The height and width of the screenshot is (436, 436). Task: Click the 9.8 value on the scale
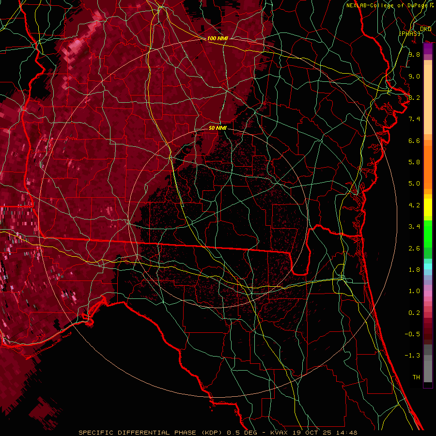(414, 55)
